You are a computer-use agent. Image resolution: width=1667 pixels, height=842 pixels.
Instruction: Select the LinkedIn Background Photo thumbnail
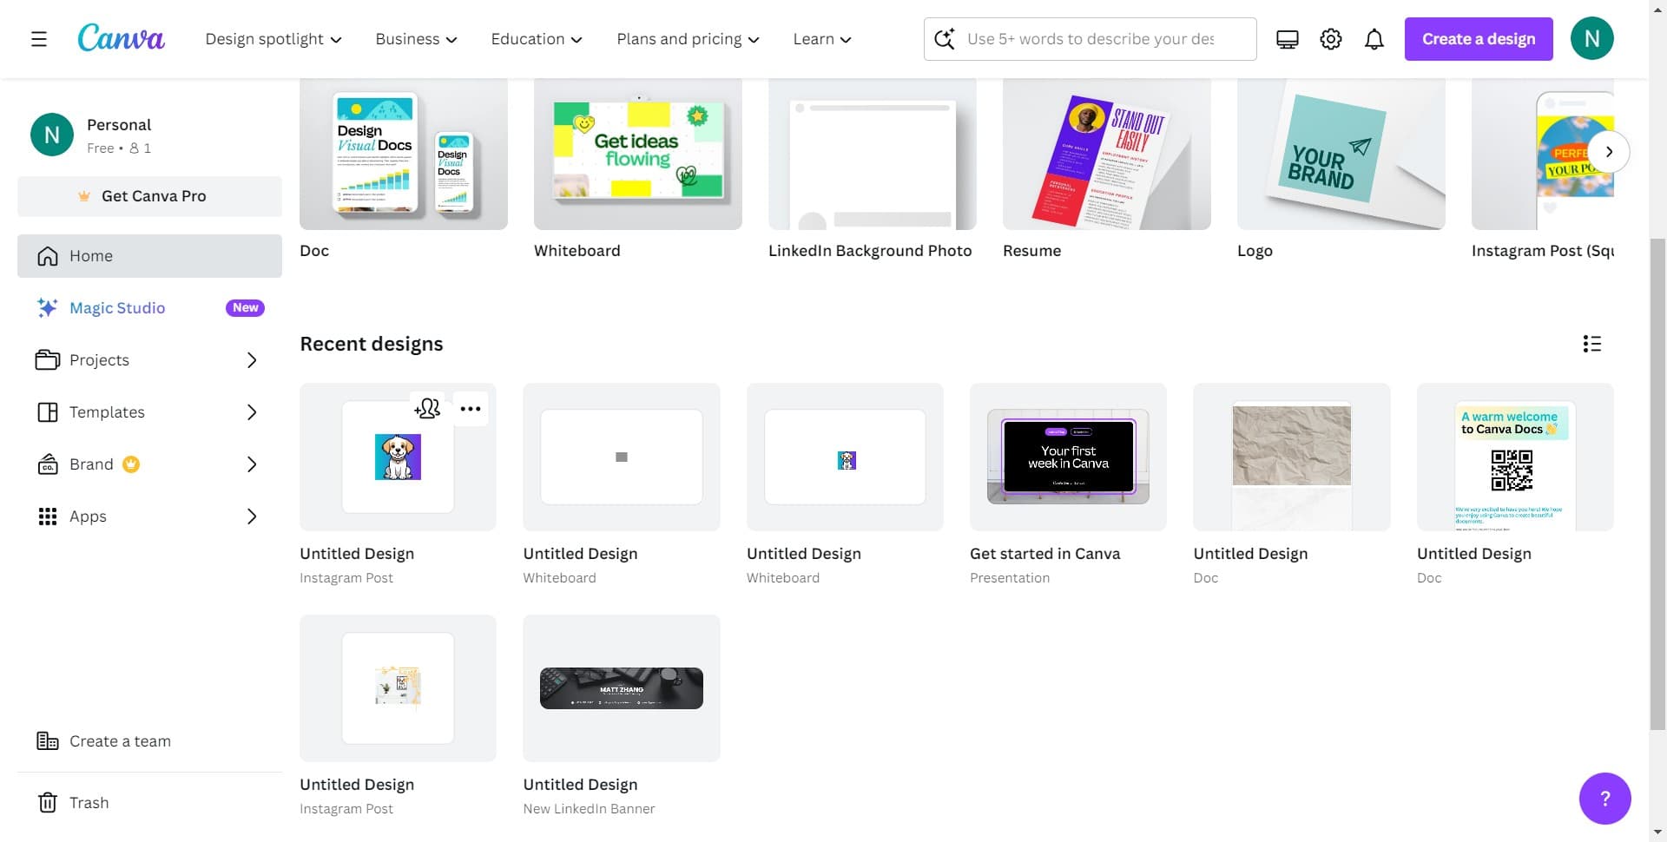(873, 154)
